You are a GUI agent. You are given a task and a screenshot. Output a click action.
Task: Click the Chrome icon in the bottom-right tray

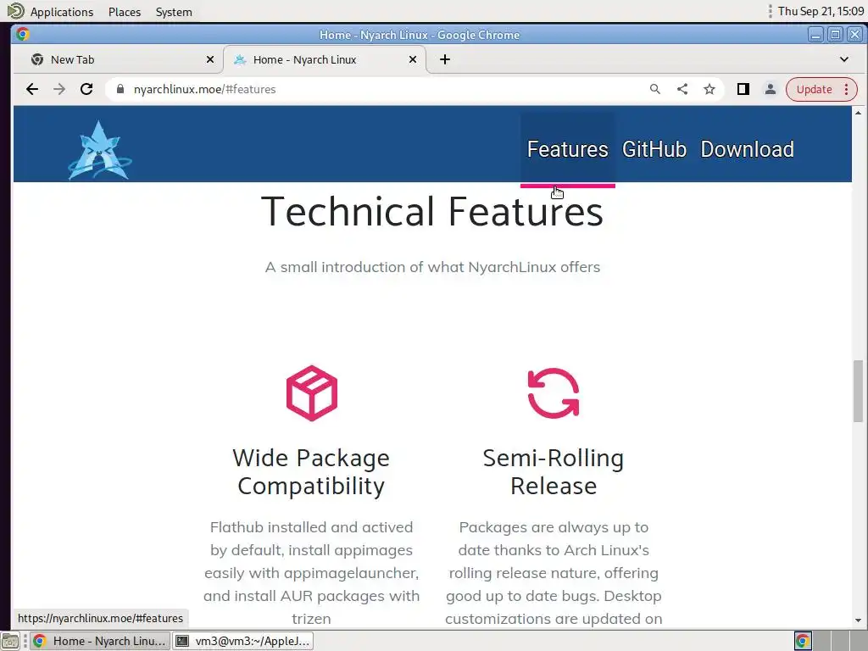coord(803,641)
